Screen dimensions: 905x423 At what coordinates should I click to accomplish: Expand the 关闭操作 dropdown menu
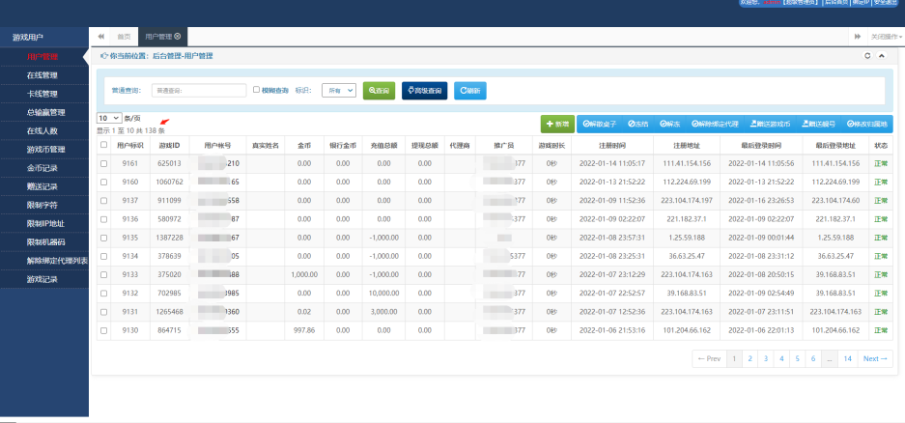[x=885, y=36]
